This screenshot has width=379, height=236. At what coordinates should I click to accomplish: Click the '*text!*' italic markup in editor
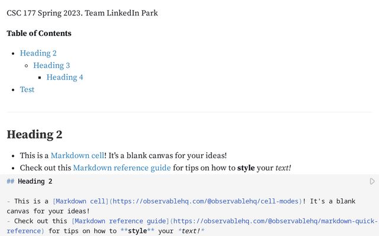(x=191, y=231)
